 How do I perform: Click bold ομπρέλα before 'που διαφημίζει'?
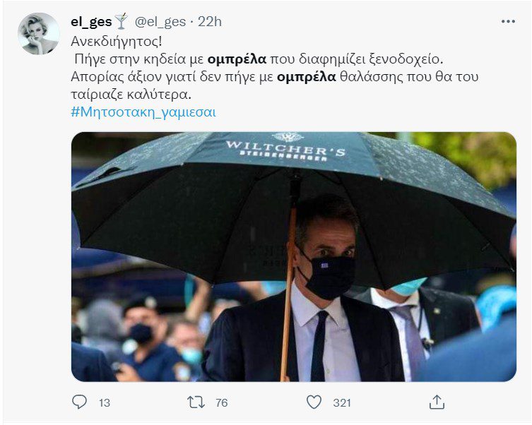click(x=237, y=59)
